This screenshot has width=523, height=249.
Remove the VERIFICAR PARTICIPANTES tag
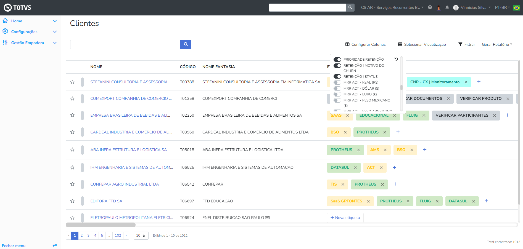pos(495,116)
